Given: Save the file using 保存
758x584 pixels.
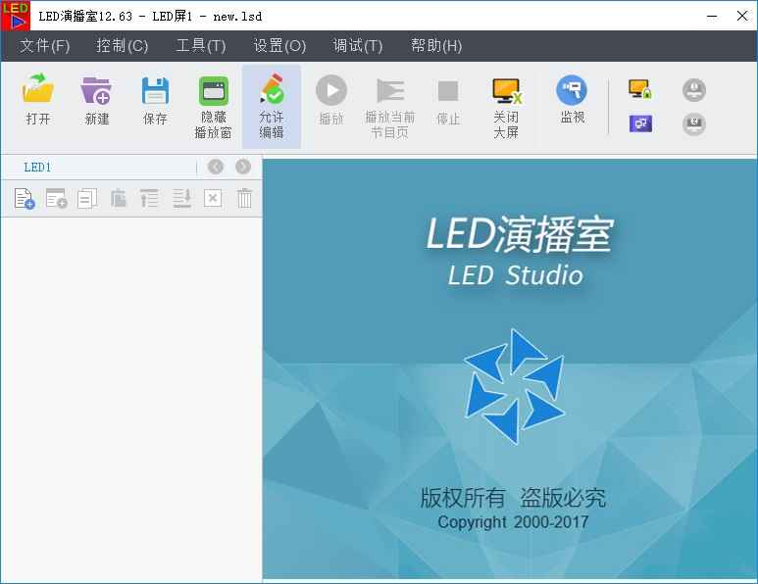Looking at the screenshot, I should 155,100.
